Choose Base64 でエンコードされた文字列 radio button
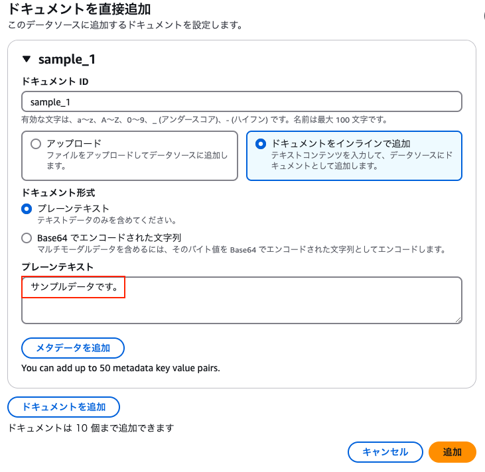The image size is (485, 472). pyautogui.click(x=27, y=238)
